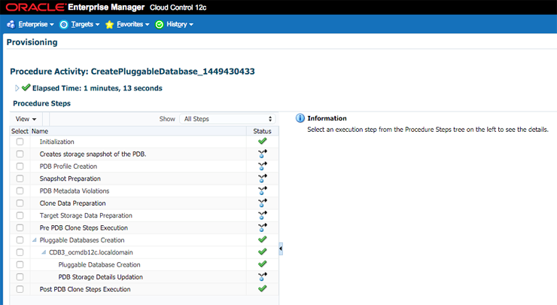Image resolution: width=557 pixels, height=305 pixels.
Task: Click skipped status icon for PDB Storage Details Updation
Action: (x=263, y=276)
